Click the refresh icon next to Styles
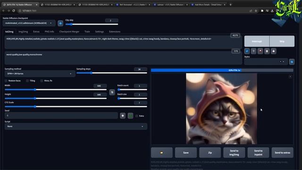The width and height of the screenshot is (302, 170). pyautogui.click(x=292, y=62)
